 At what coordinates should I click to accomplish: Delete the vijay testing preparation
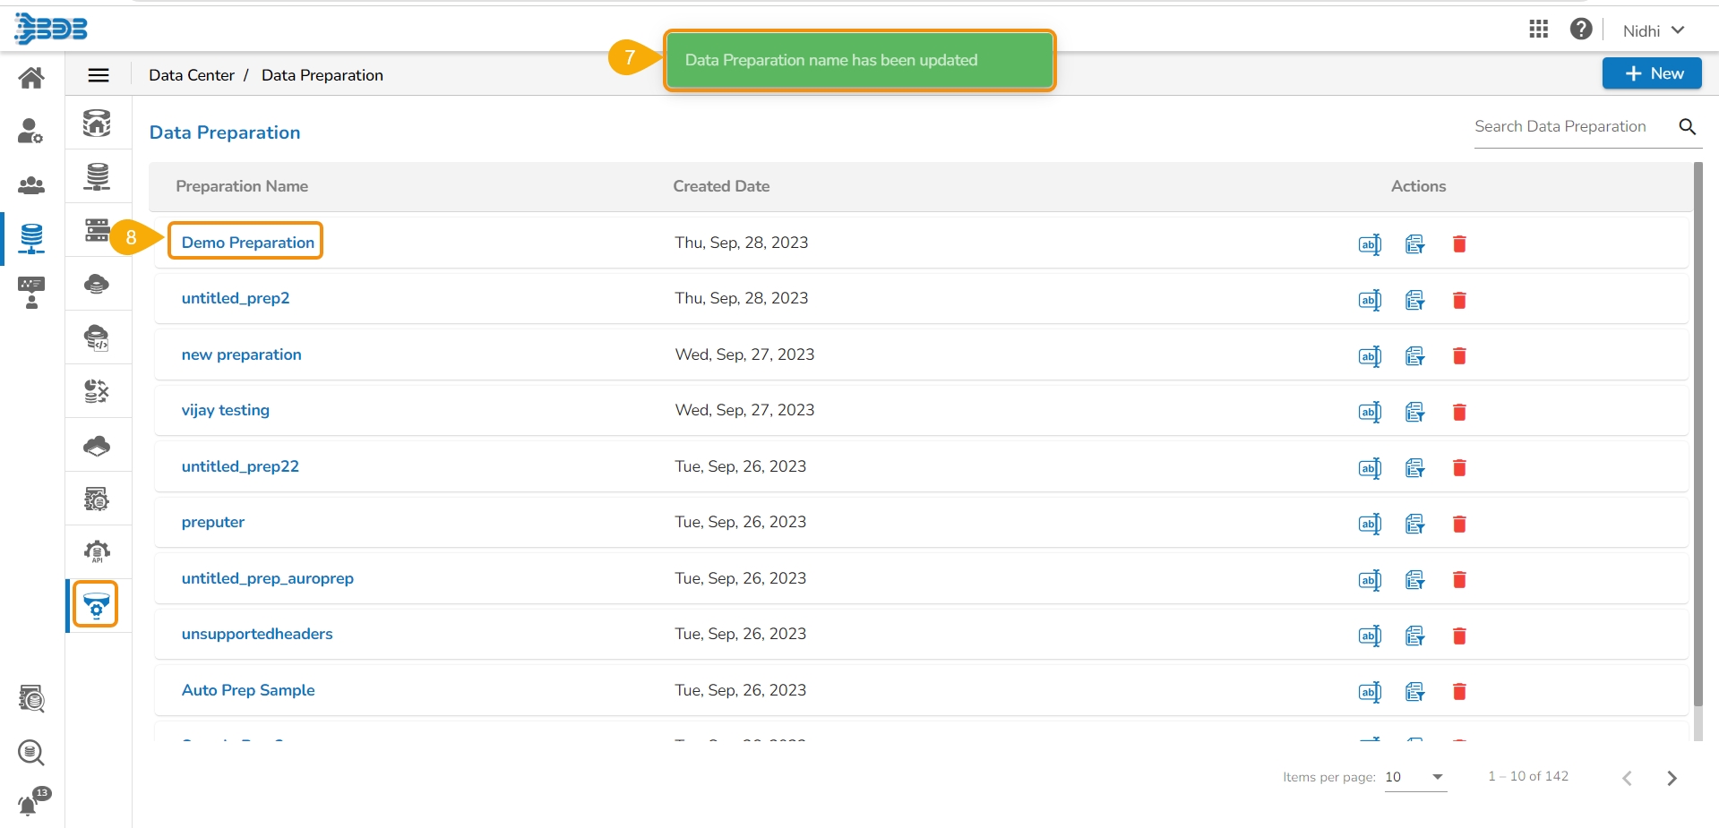[1459, 412]
